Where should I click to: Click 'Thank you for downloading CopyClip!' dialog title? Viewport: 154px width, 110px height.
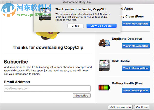(81, 9)
